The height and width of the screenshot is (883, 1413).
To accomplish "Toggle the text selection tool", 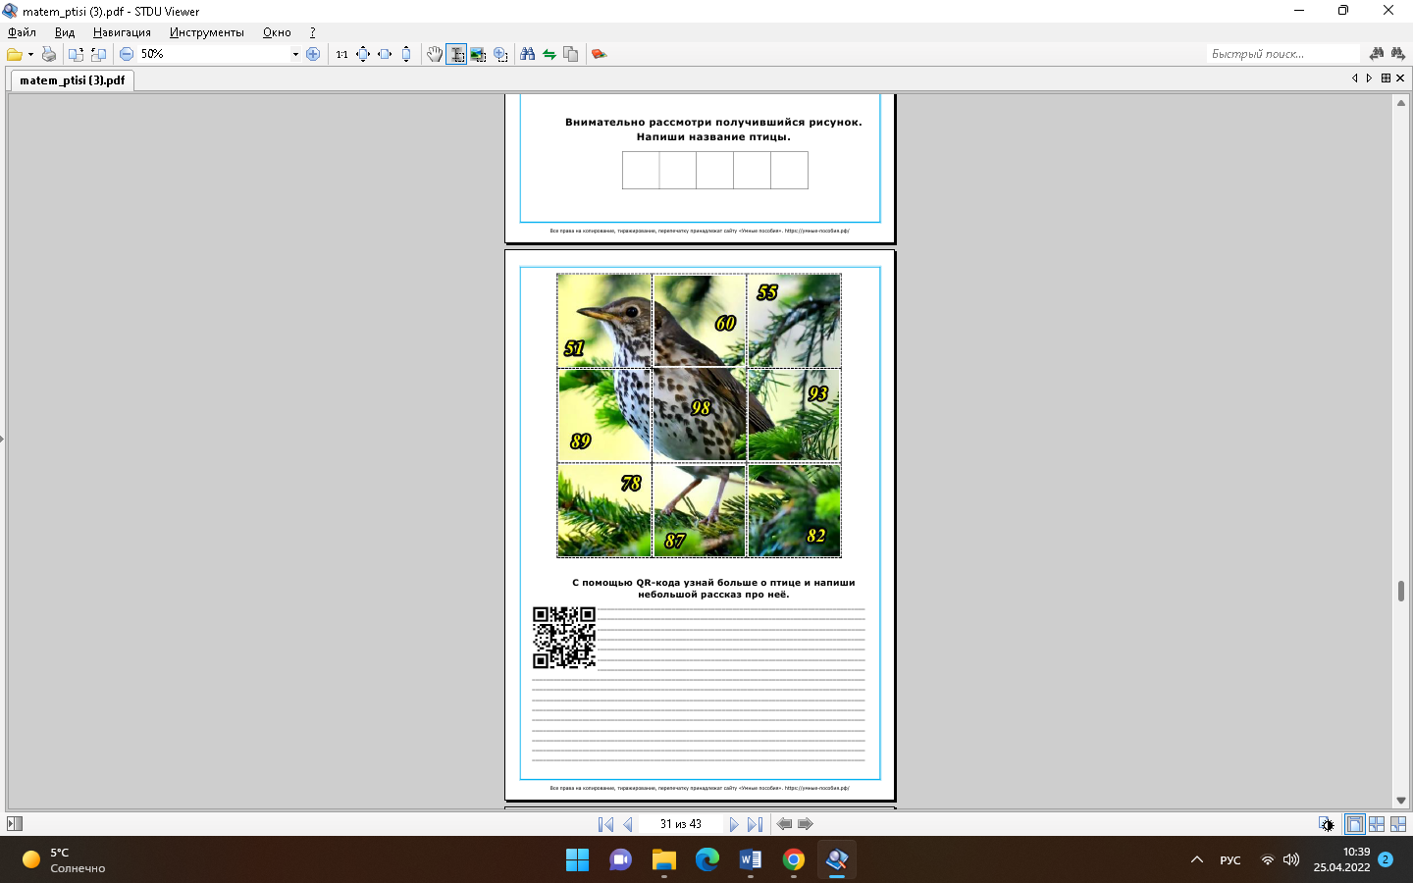I will (456, 54).
